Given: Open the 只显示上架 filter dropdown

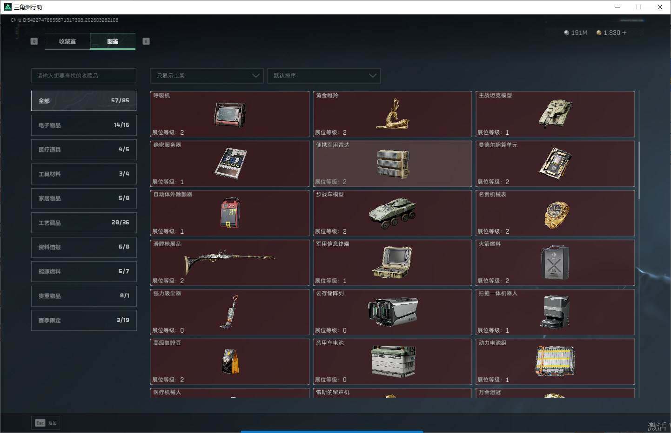Looking at the screenshot, I should [x=207, y=76].
